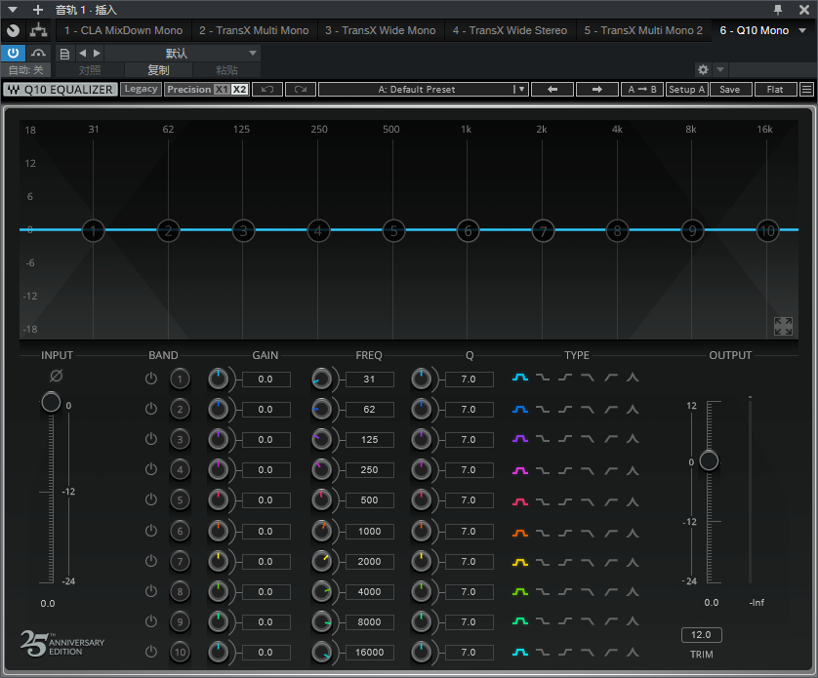Enable band 5 power button
This screenshot has width=818, height=678.
(x=151, y=499)
